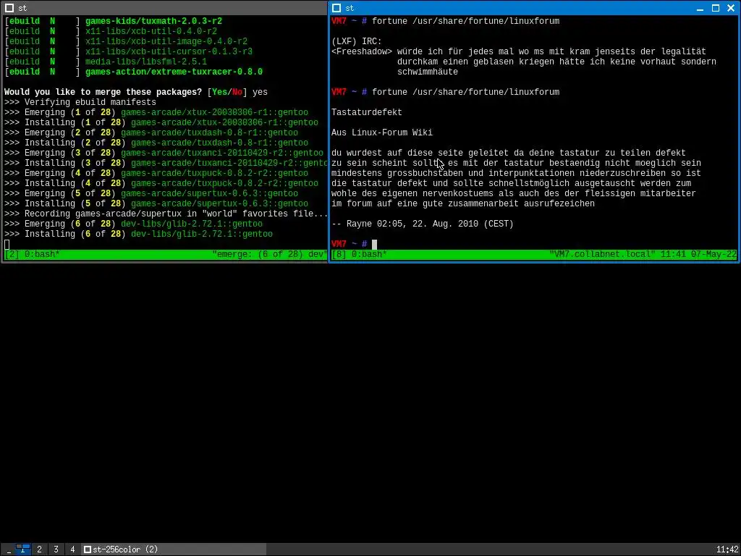
Task: Click '"VM7.collabnet.local" 11:41 07-May-22' status text
Action: [643, 254]
